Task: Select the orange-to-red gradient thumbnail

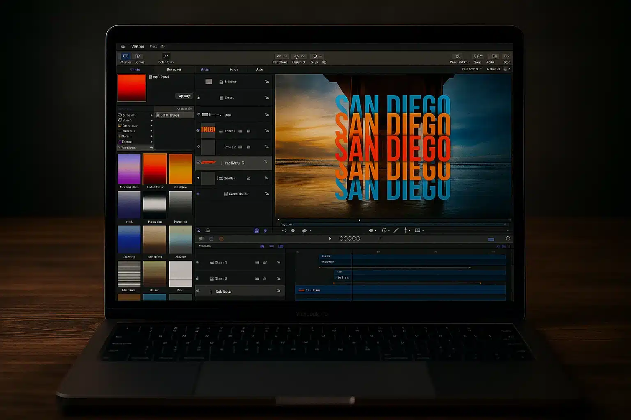Action: click(x=155, y=169)
